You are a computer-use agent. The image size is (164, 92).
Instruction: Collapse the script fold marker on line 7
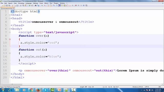tap(10, 32)
